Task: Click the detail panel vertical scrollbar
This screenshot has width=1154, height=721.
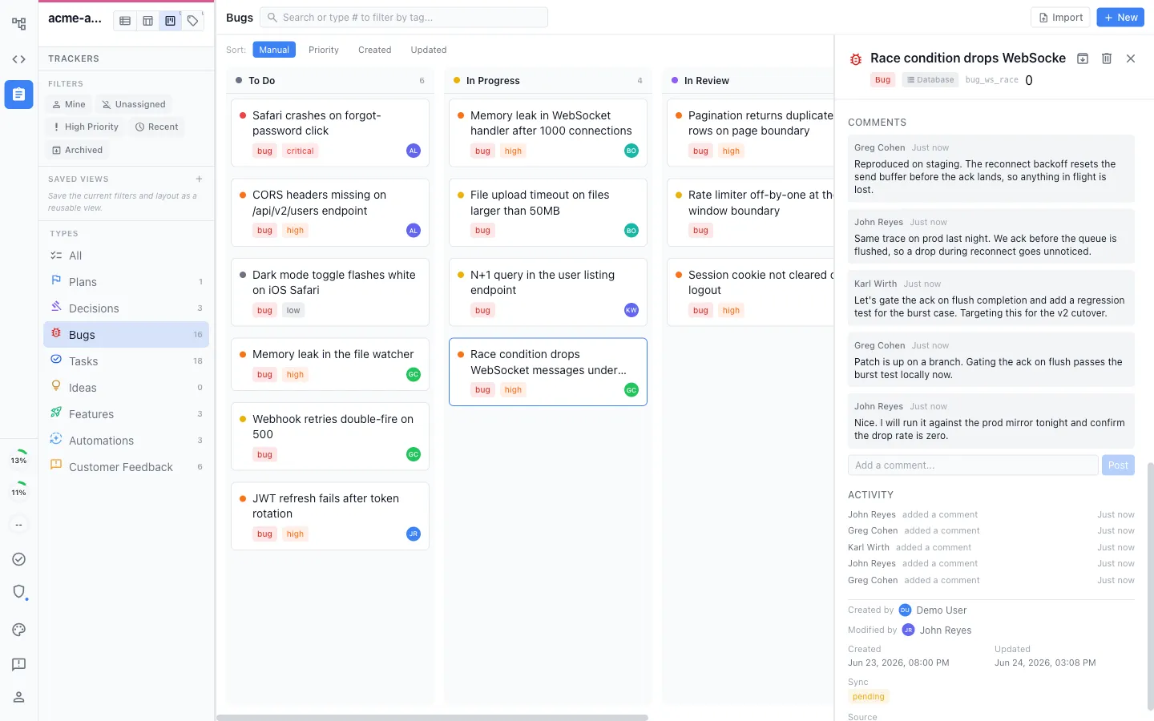Action: coord(1151,586)
